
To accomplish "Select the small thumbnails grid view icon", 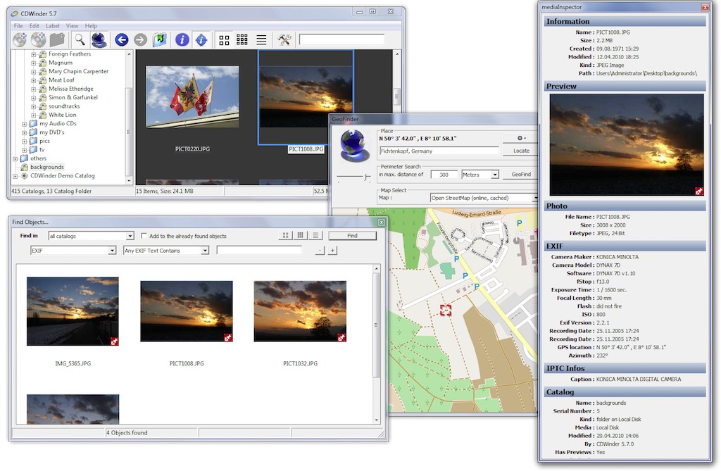I will (x=242, y=40).
